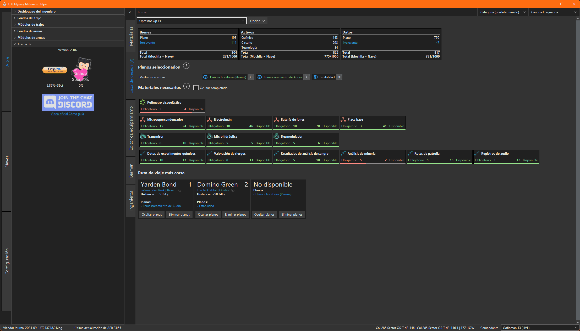Toggle visibility eye for Daño a la cabeza (Plasma)
Viewport: 580px width, 331px height.
(x=206, y=77)
